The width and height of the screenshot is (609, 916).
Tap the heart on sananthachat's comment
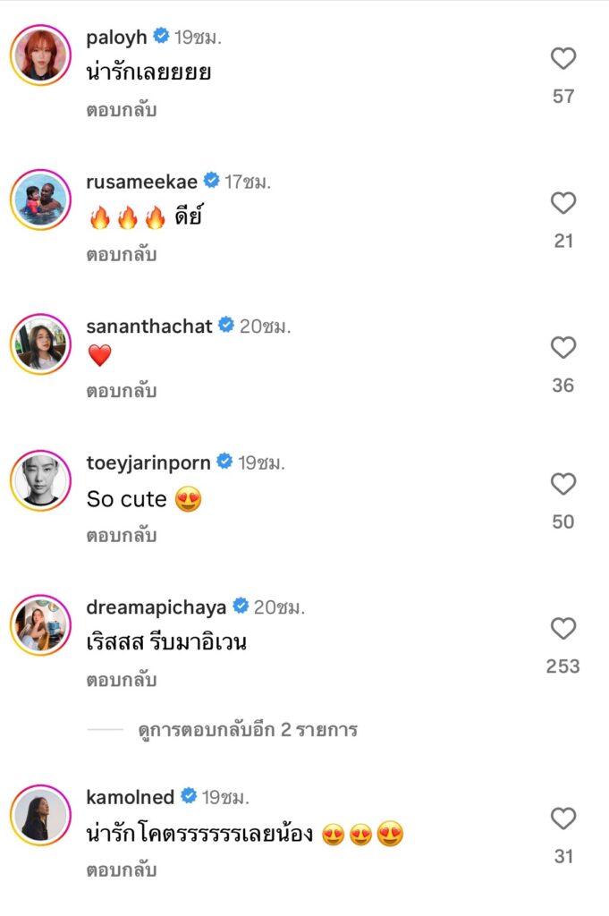coord(562,348)
